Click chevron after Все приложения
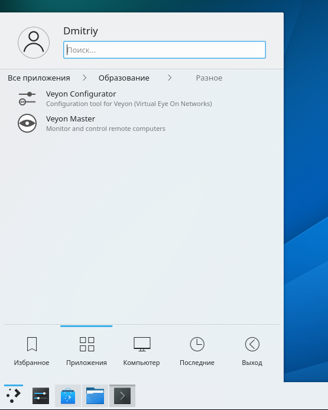Viewport: 328px width, 410px height. pyautogui.click(x=85, y=78)
